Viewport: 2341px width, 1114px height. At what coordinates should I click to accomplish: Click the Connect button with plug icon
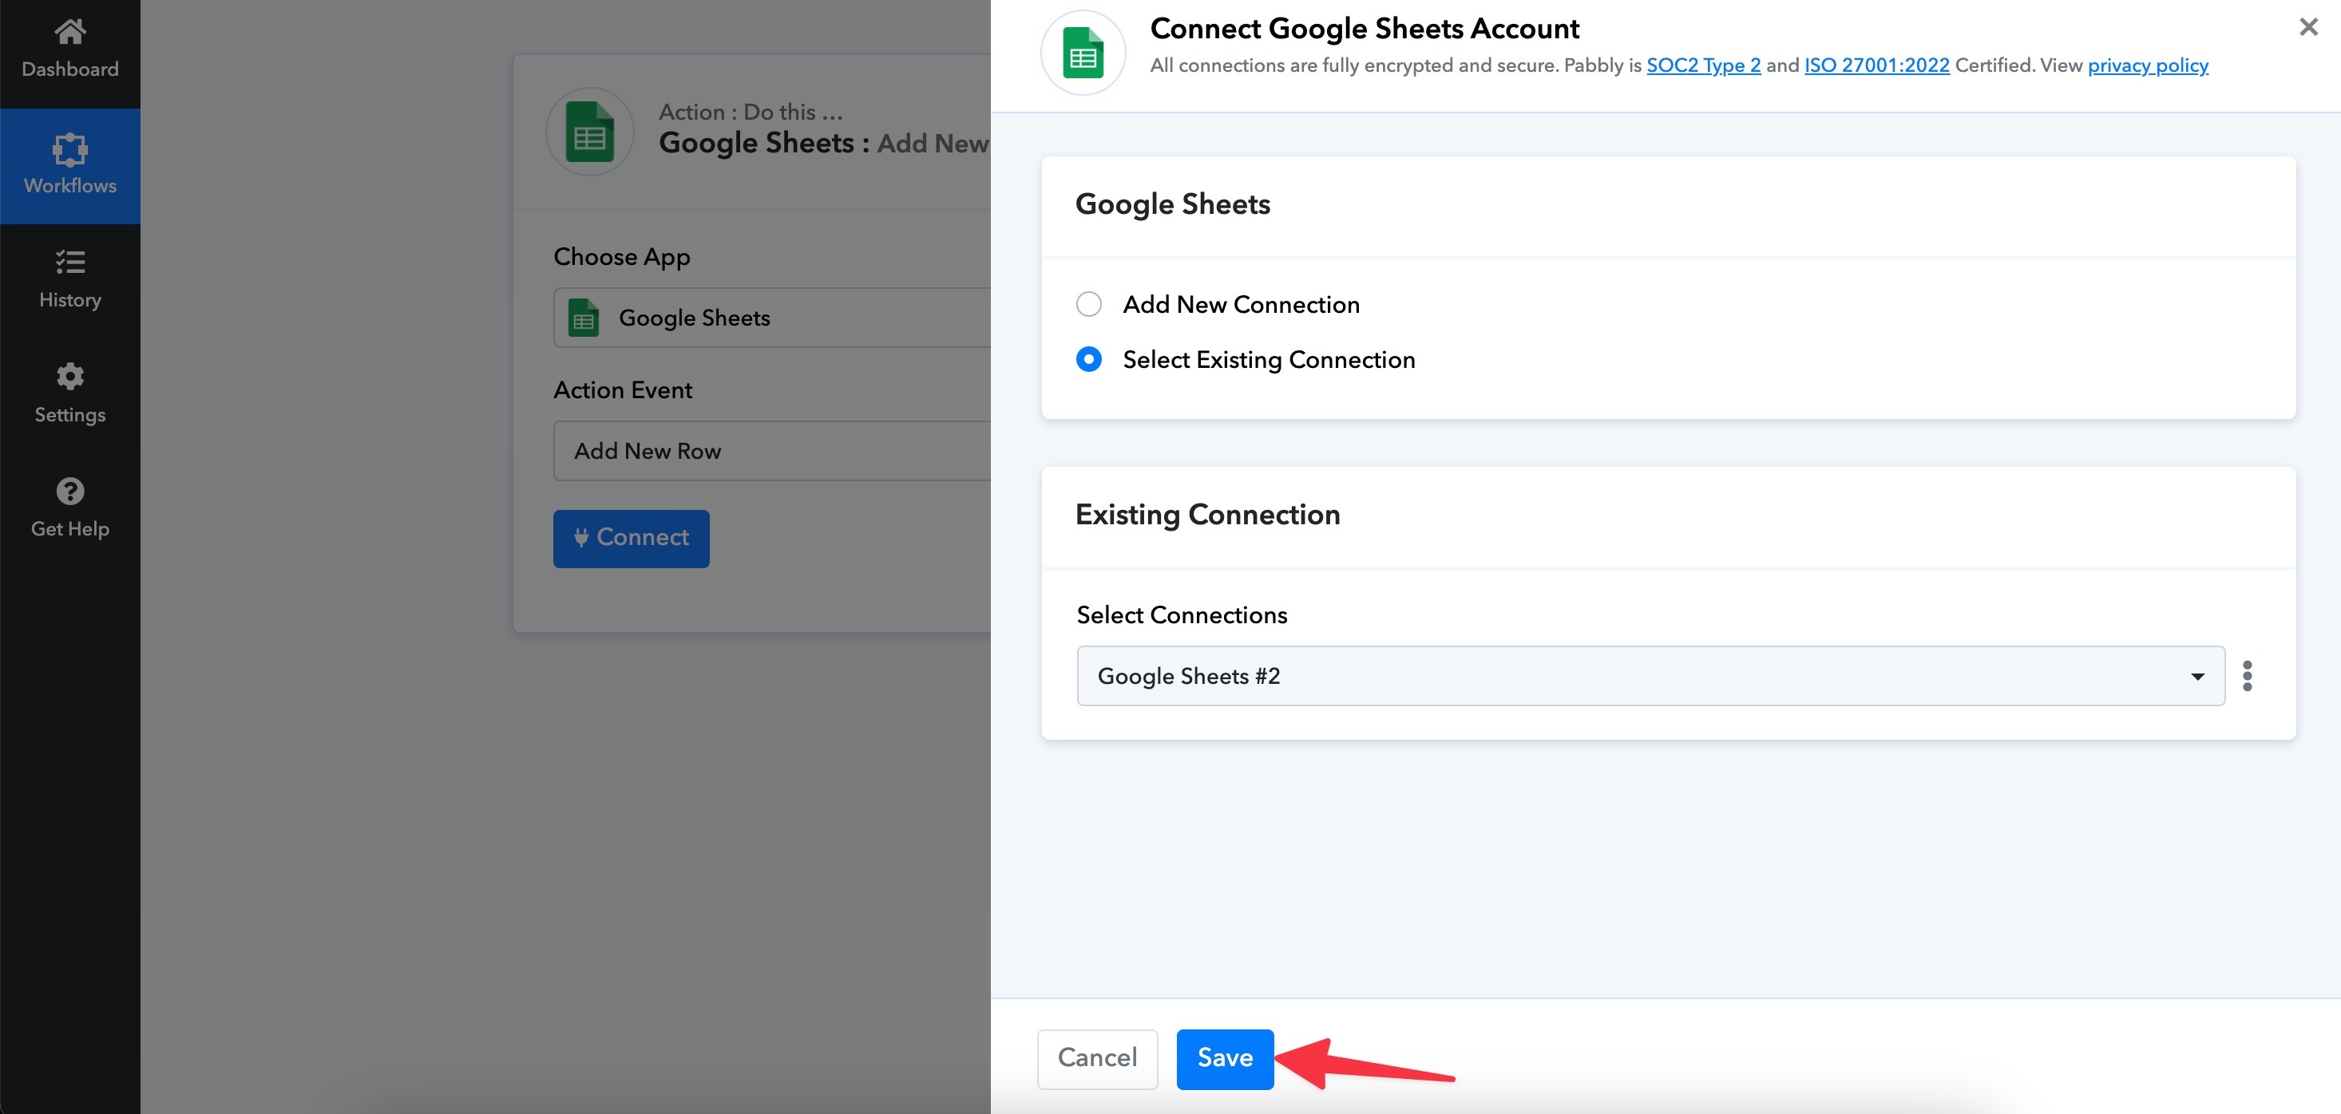tap(631, 538)
